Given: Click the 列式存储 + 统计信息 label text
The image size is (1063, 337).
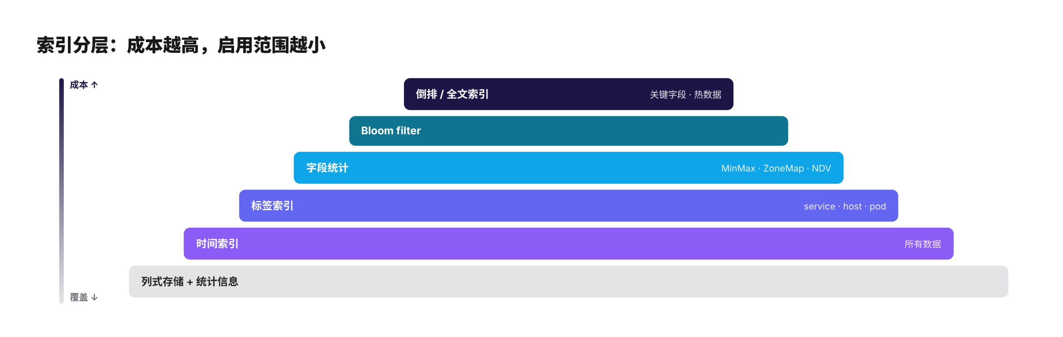Looking at the screenshot, I should pyautogui.click(x=190, y=282).
